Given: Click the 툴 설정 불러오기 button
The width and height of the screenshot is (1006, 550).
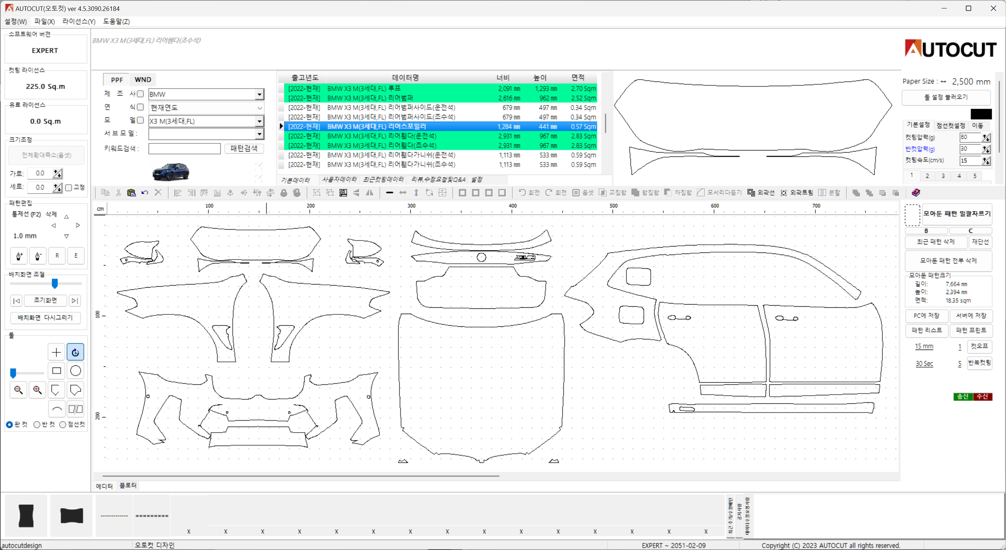Looking at the screenshot, I should [x=946, y=97].
